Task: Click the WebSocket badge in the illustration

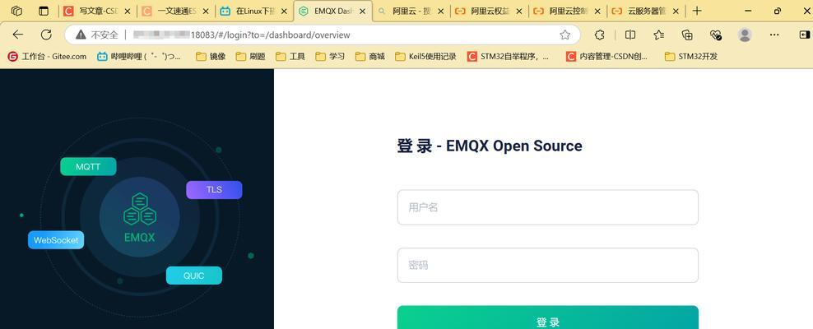Action: pyautogui.click(x=56, y=240)
